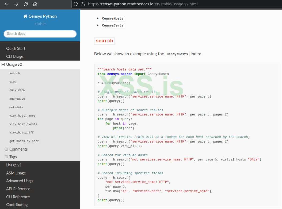The height and width of the screenshot is (209, 282).
Task: Jump to search subsection in sidebar
Action: [x=14, y=73]
